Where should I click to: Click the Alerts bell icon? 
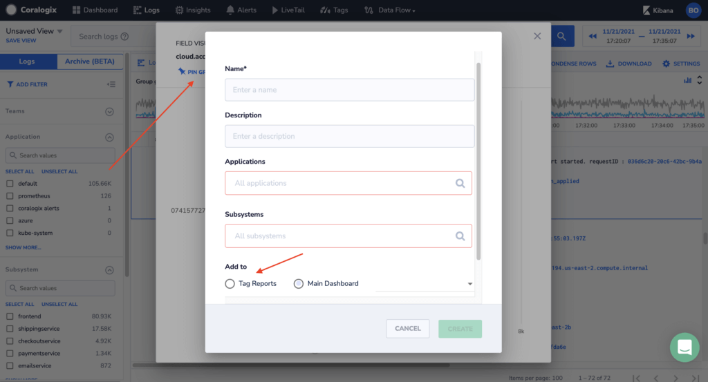click(230, 10)
